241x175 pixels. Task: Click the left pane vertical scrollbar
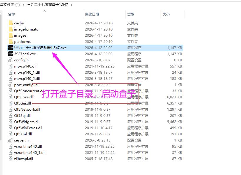pos(1,88)
